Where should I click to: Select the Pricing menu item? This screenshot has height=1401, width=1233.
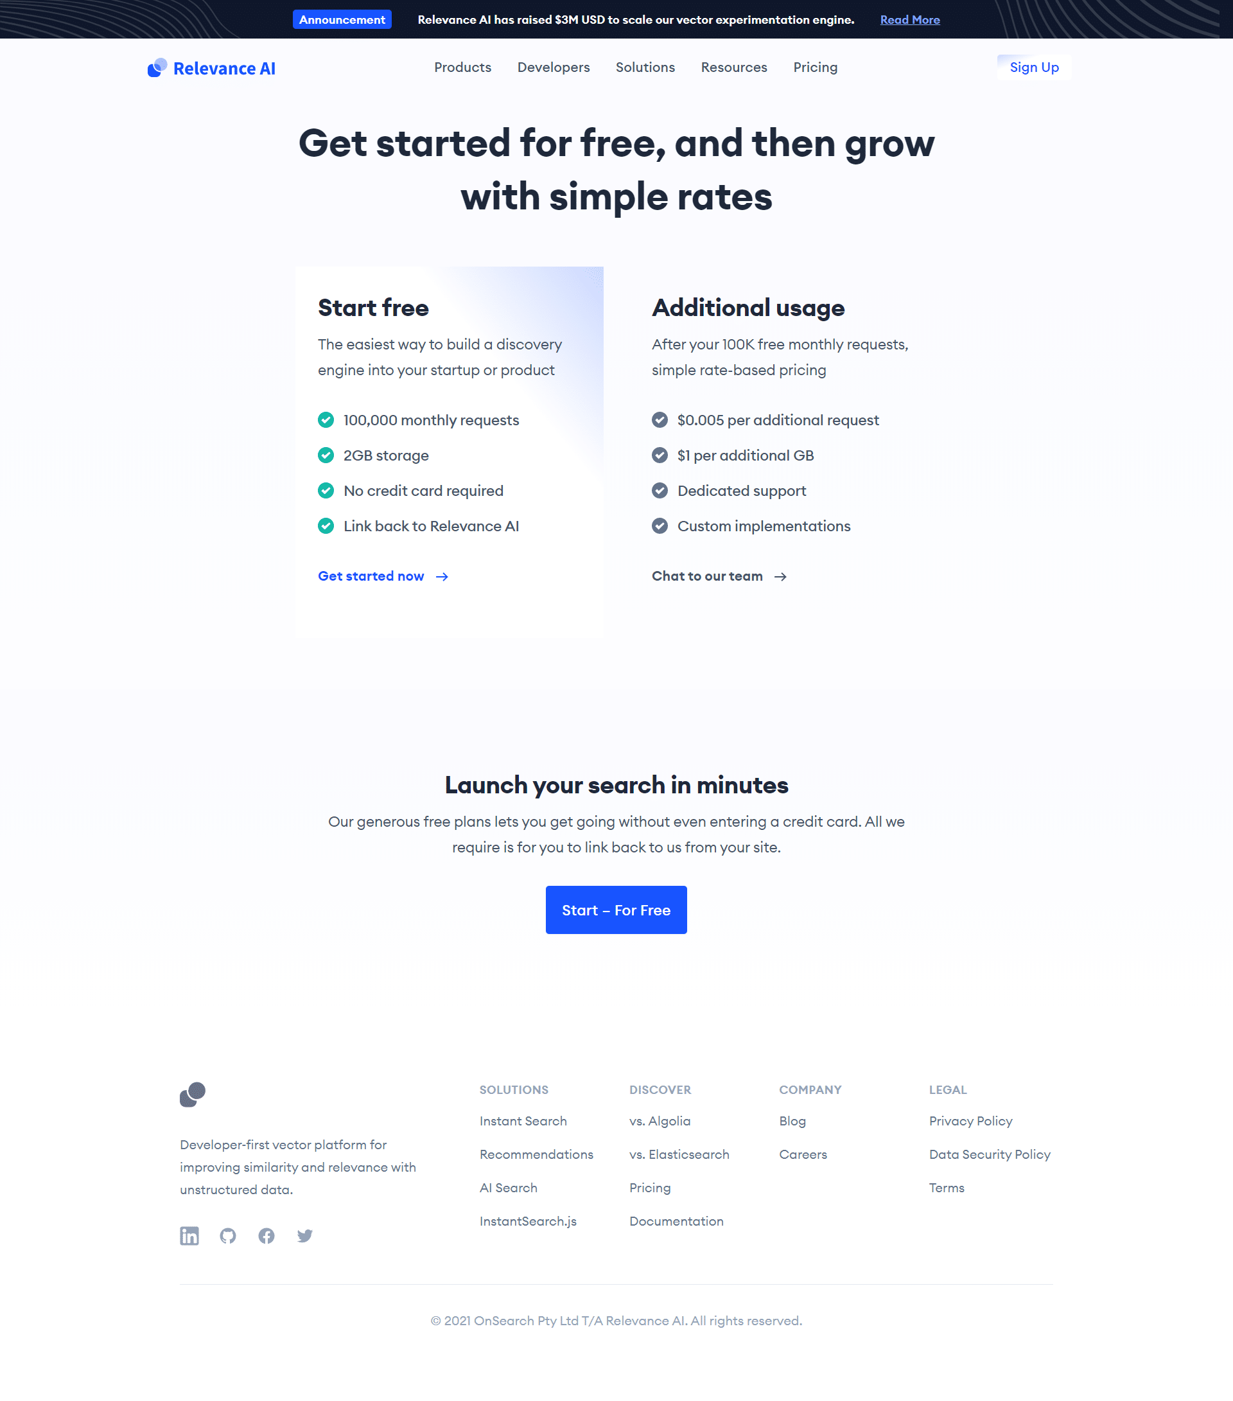(815, 67)
